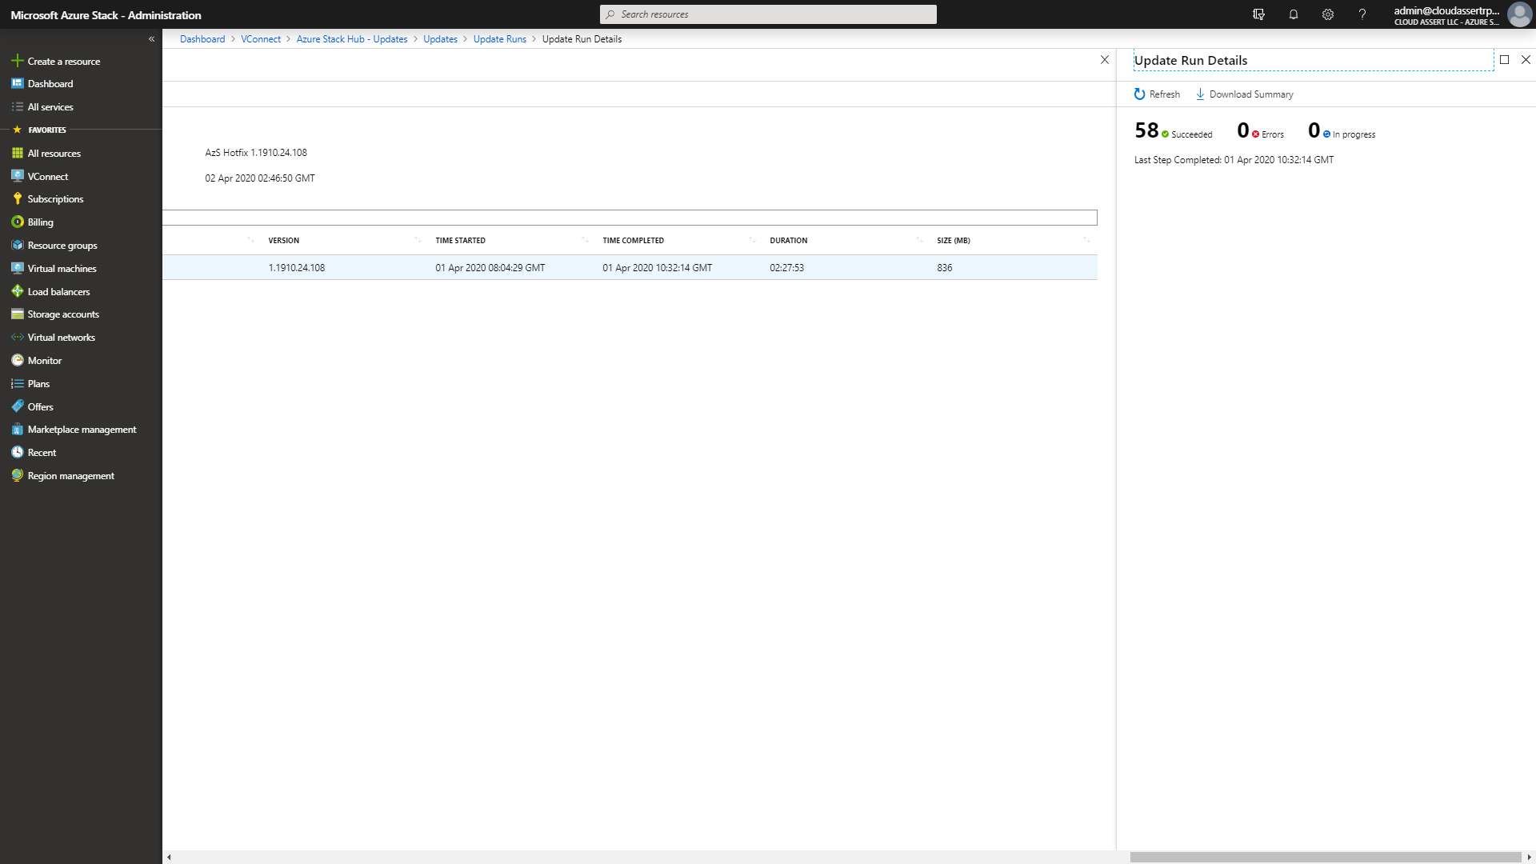The width and height of the screenshot is (1536, 864).
Task: Maximize the Update Run Details blade
Action: click(x=1504, y=60)
